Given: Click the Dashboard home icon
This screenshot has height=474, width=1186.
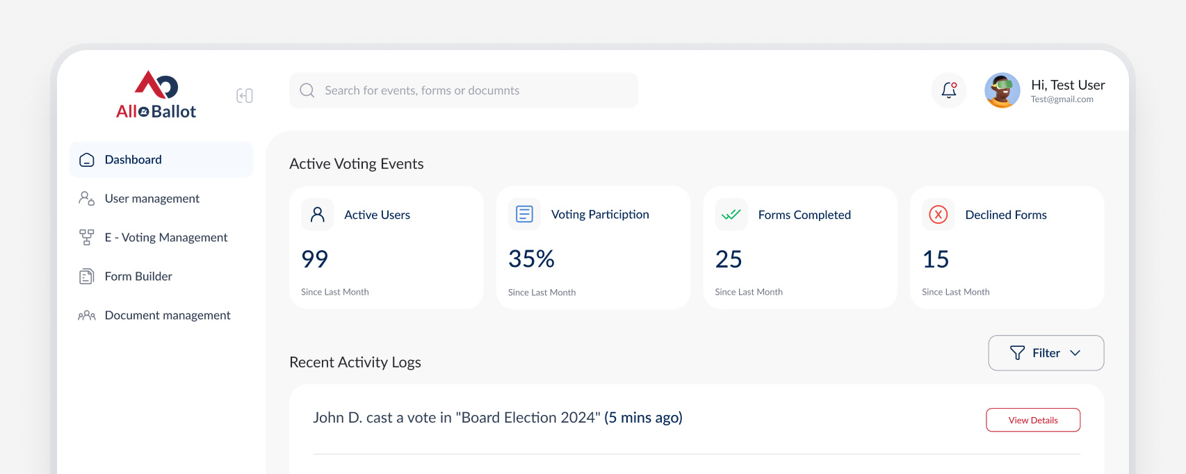Looking at the screenshot, I should [x=87, y=160].
